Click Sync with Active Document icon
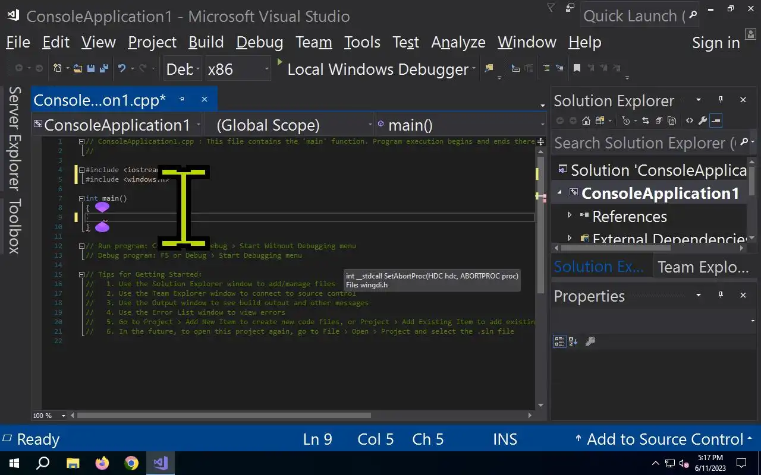 pos(646,121)
